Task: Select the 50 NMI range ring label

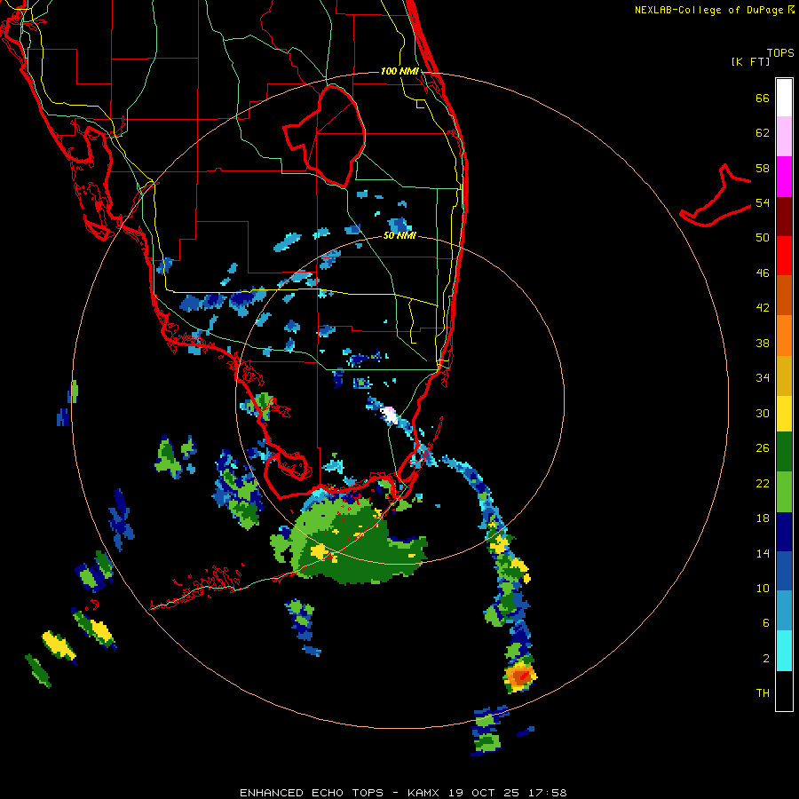Action: [399, 235]
